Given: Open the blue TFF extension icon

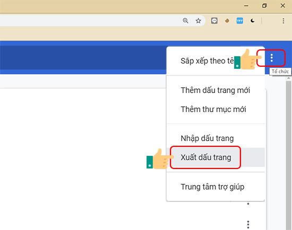Looking at the screenshot, I should tap(239, 21).
